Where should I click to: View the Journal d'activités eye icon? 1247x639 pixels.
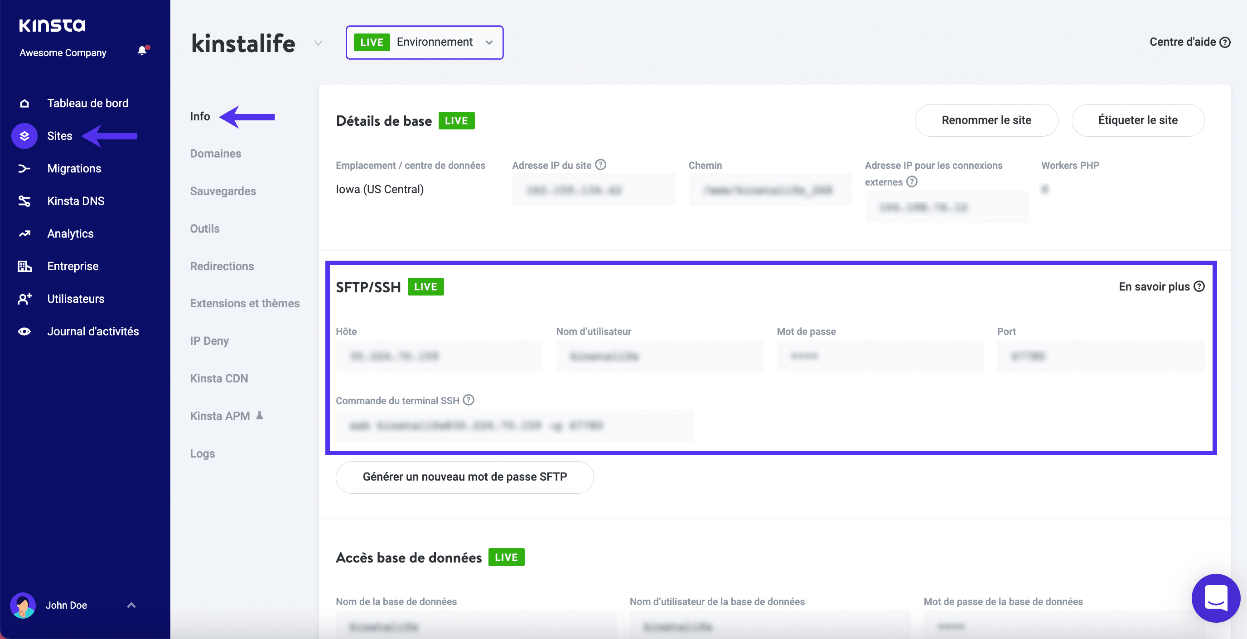pos(24,331)
